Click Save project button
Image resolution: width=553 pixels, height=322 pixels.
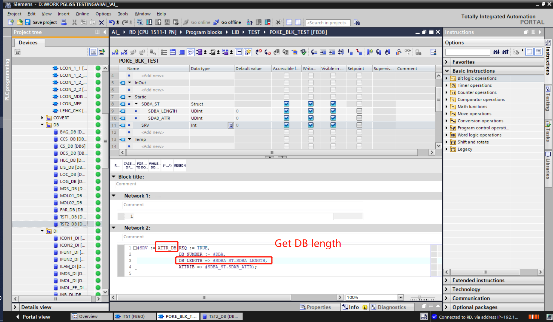[41, 22]
